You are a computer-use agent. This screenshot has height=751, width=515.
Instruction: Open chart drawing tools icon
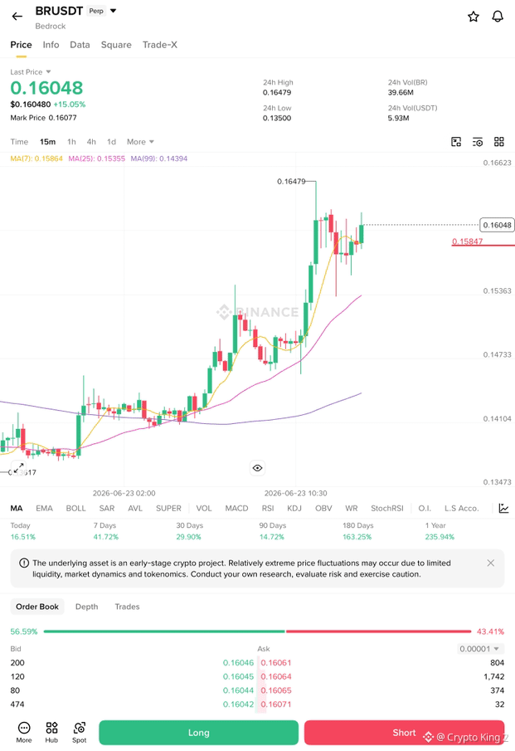456,142
